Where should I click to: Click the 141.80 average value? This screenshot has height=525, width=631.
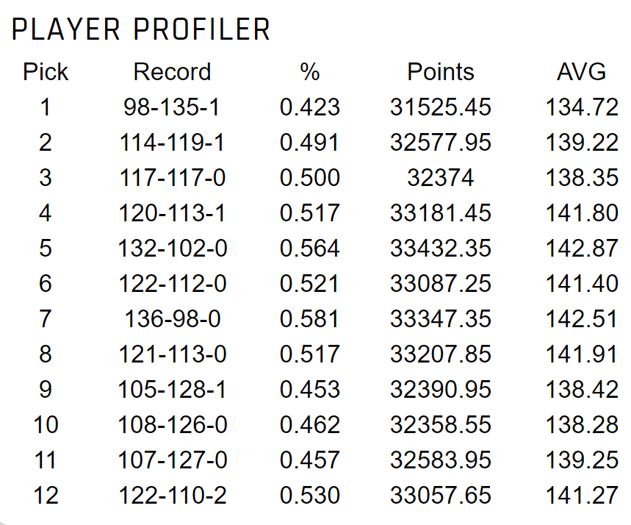pos(582,213)
